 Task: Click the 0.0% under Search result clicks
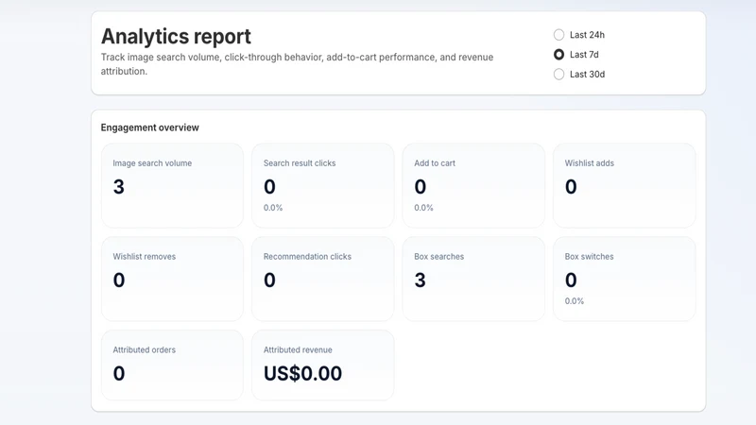tap(273, 208)
